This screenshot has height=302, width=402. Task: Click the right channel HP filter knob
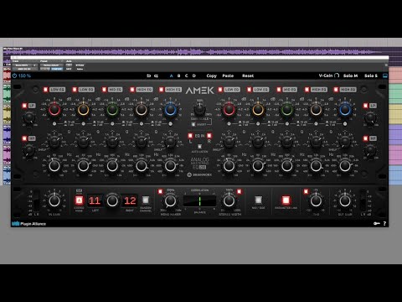coord(370,150)
